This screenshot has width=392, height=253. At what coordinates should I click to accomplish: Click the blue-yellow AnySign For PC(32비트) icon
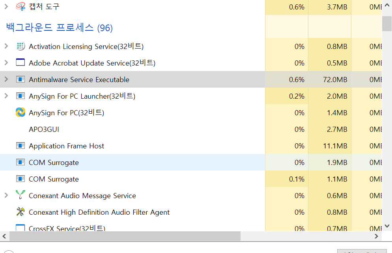point(21,112)
